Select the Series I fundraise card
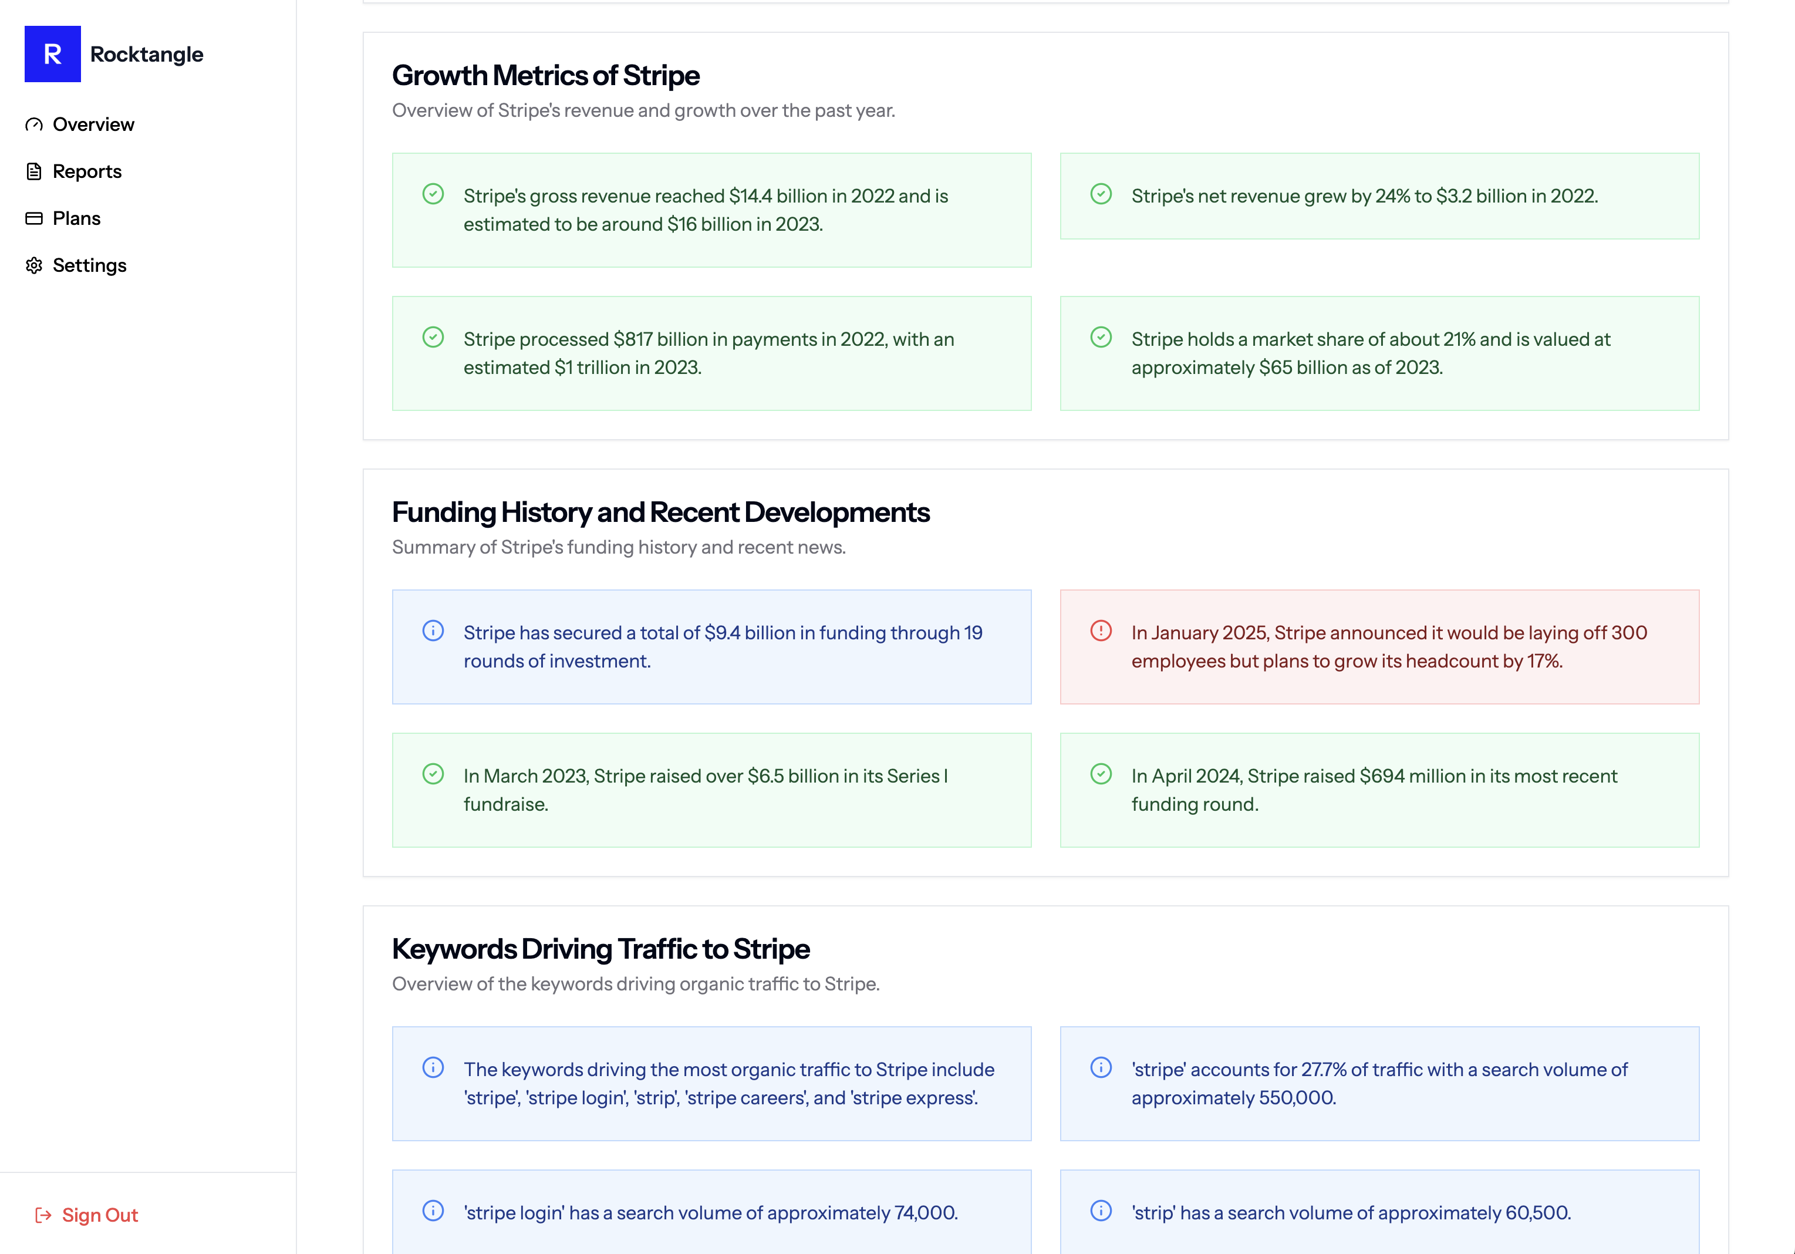 click(711, 790)
